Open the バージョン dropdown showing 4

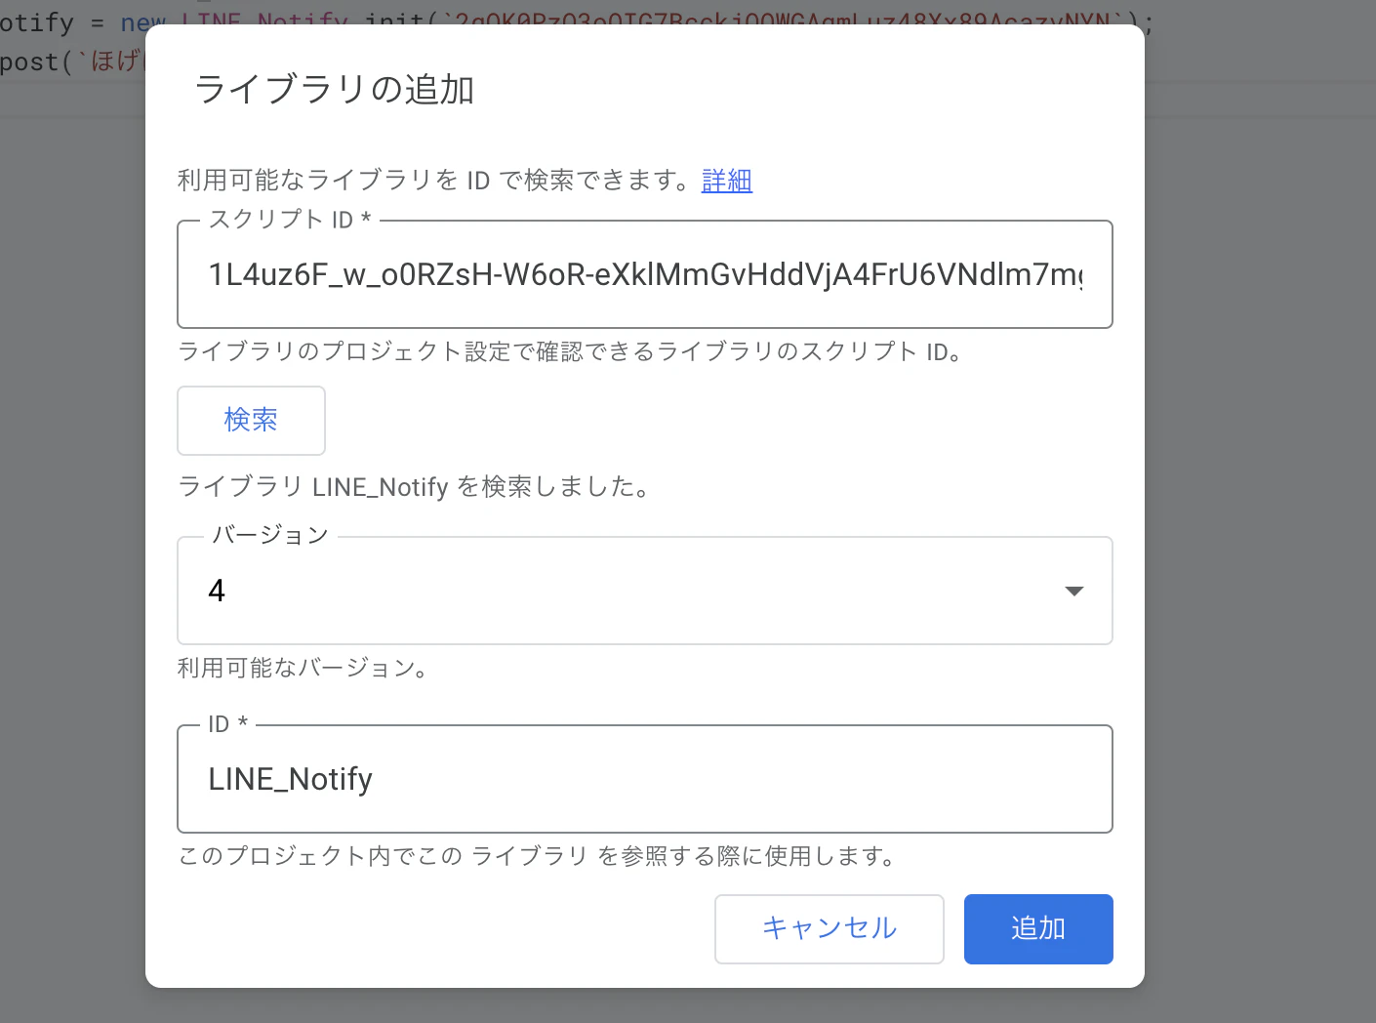click(x=645, y=591)
